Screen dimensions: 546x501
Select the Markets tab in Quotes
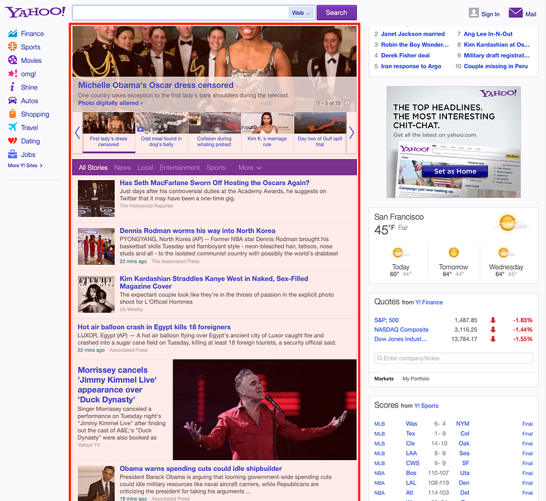tap(384, 378)
